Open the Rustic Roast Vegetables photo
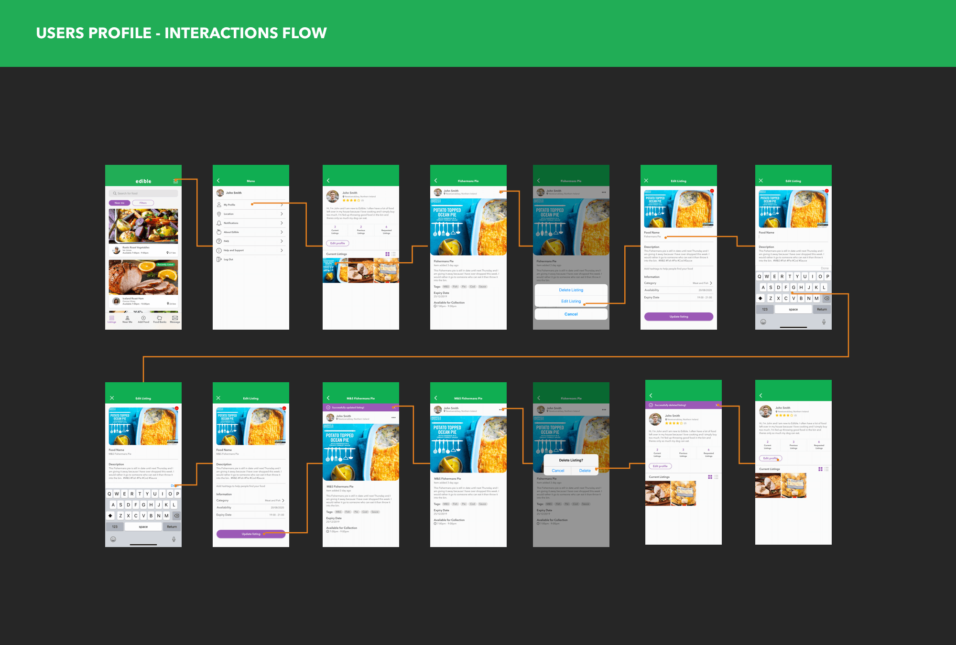The image size is (956, 645). (143, 226)
